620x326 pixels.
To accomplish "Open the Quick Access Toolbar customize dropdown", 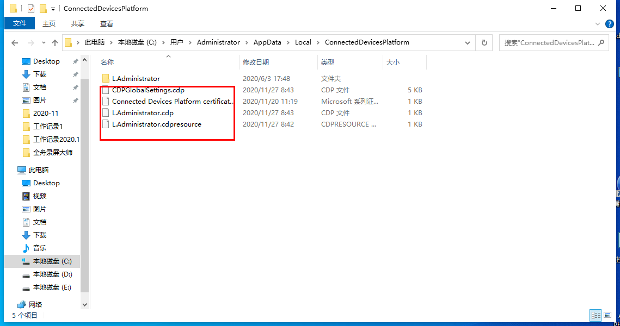I will [53, 9].
